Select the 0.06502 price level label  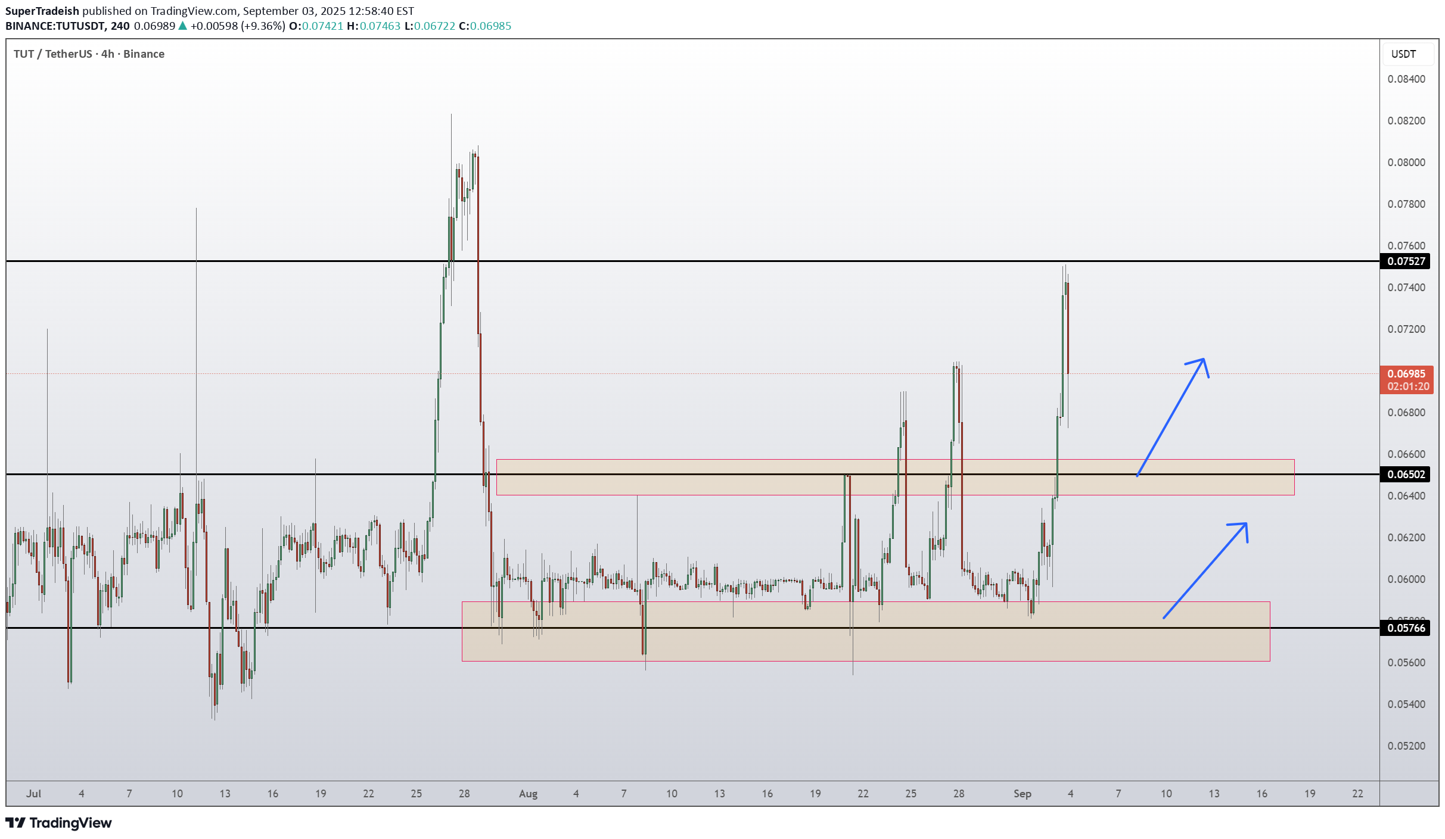pyautogui.click(x=1406, y=474)
